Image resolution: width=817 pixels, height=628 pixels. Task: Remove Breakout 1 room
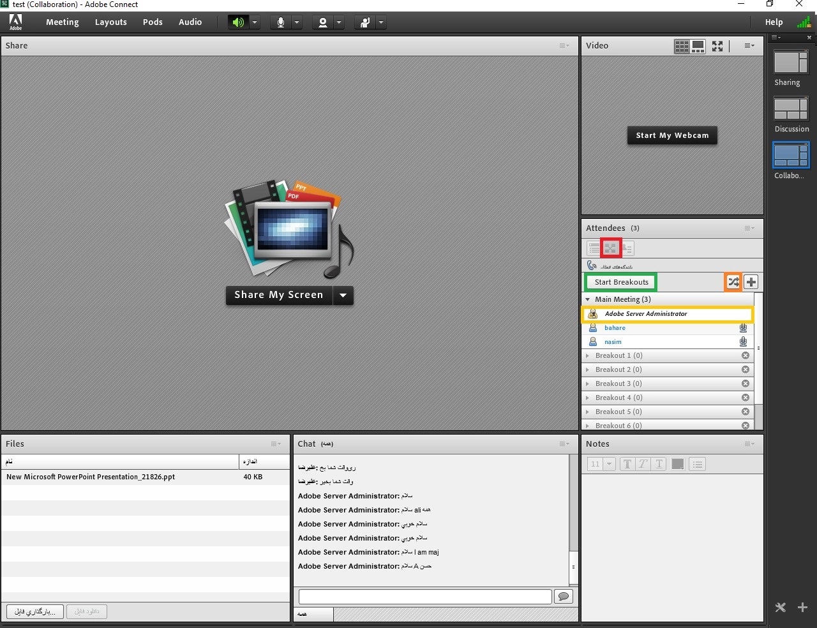click(745, 355)
